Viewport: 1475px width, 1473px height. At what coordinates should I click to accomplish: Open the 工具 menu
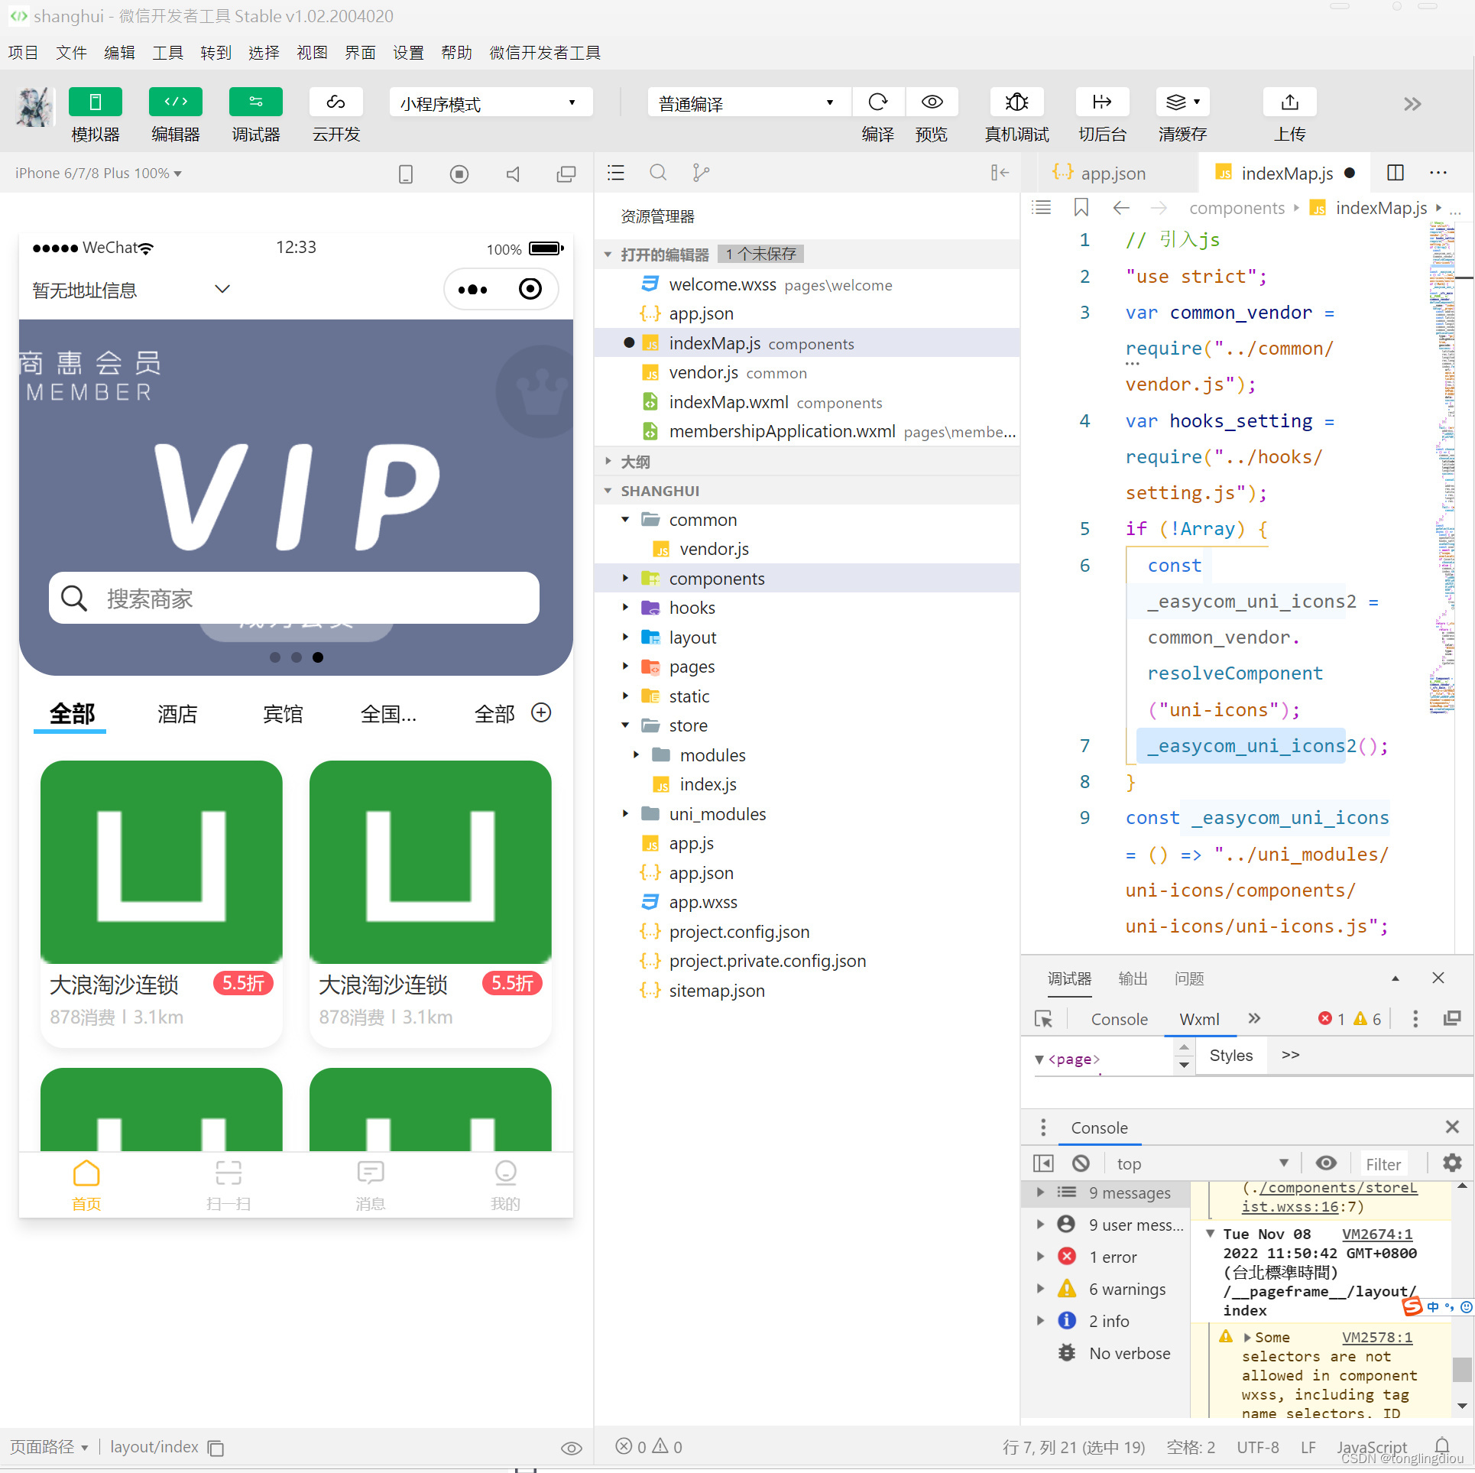167,52
